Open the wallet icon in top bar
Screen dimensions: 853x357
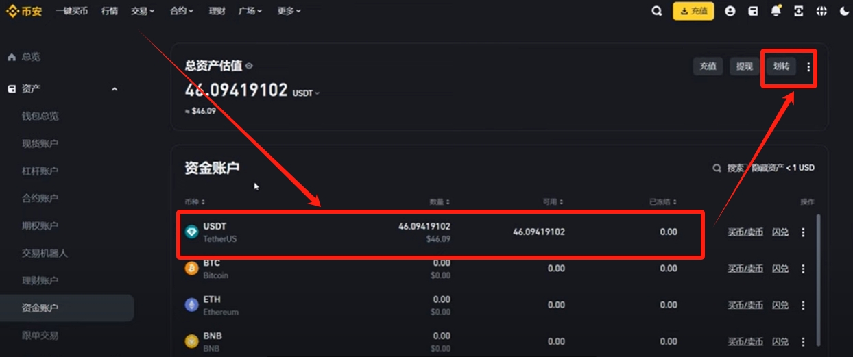tap(753, 11)
